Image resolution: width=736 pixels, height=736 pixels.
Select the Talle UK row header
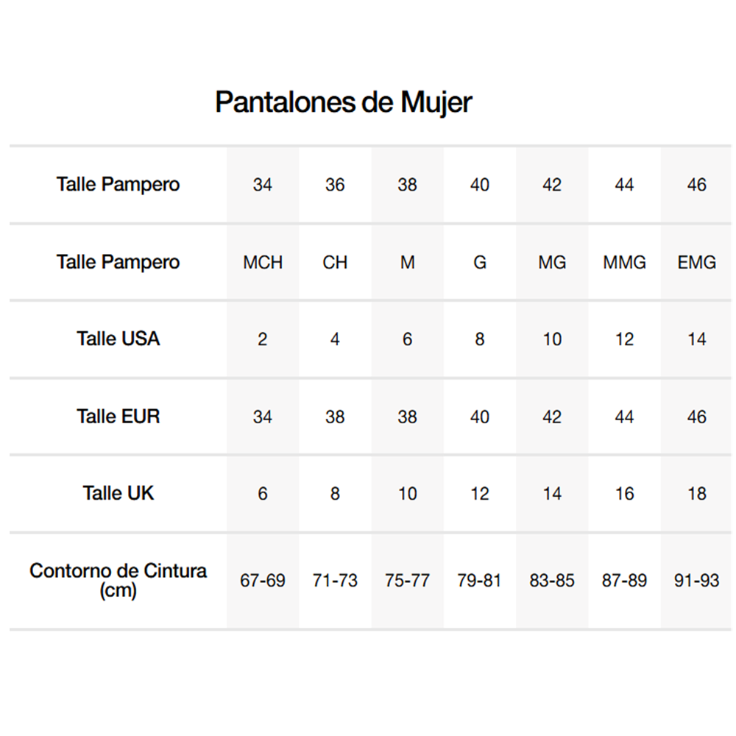click(118, 493)
